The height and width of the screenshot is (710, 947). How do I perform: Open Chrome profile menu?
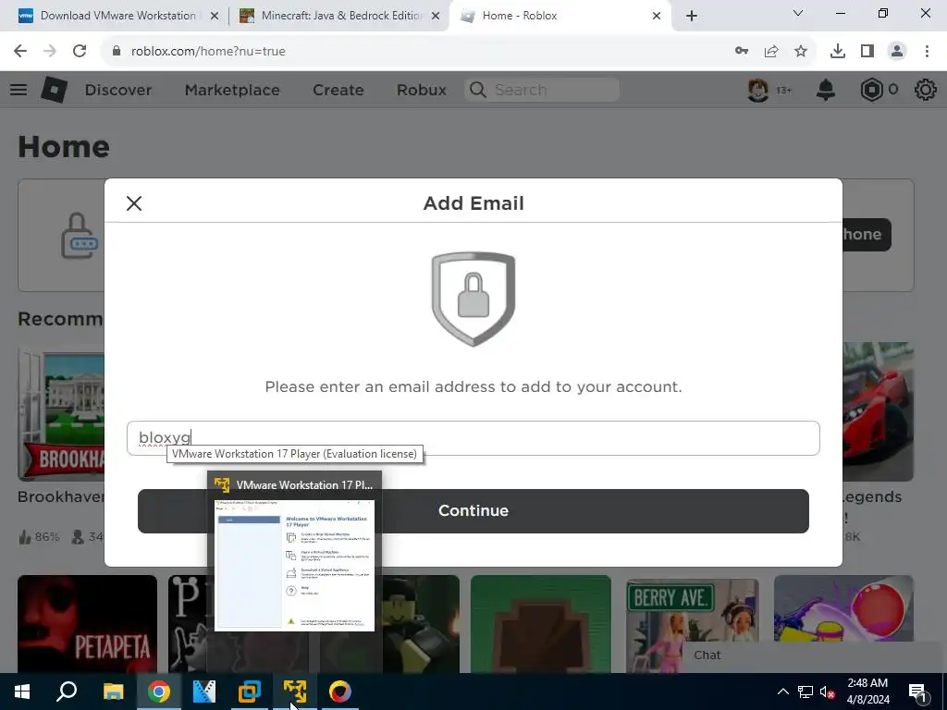pos(897,52)
